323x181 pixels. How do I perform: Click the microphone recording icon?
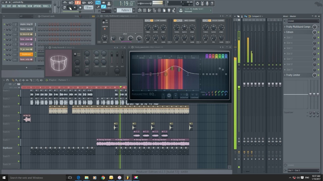pos(207,3)
